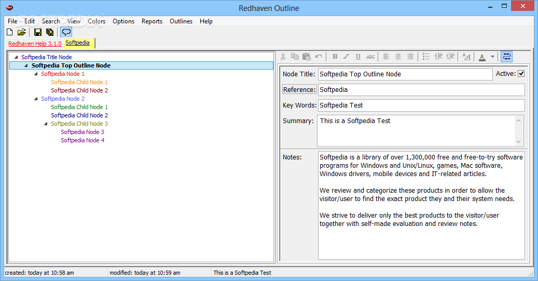Apply italic formatting
The width and height of the screenshot is (538, 281).
346,57
